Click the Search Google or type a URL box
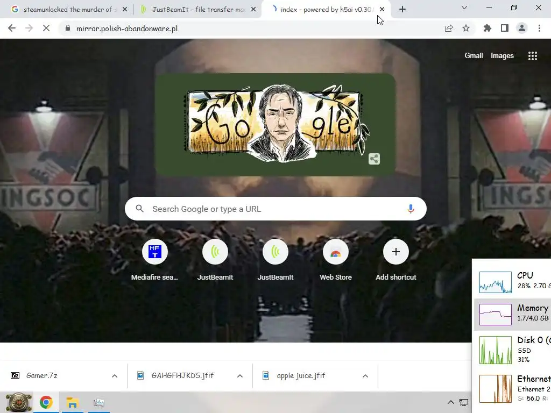This screenshot has height=413, width=551. coord(275,209)
